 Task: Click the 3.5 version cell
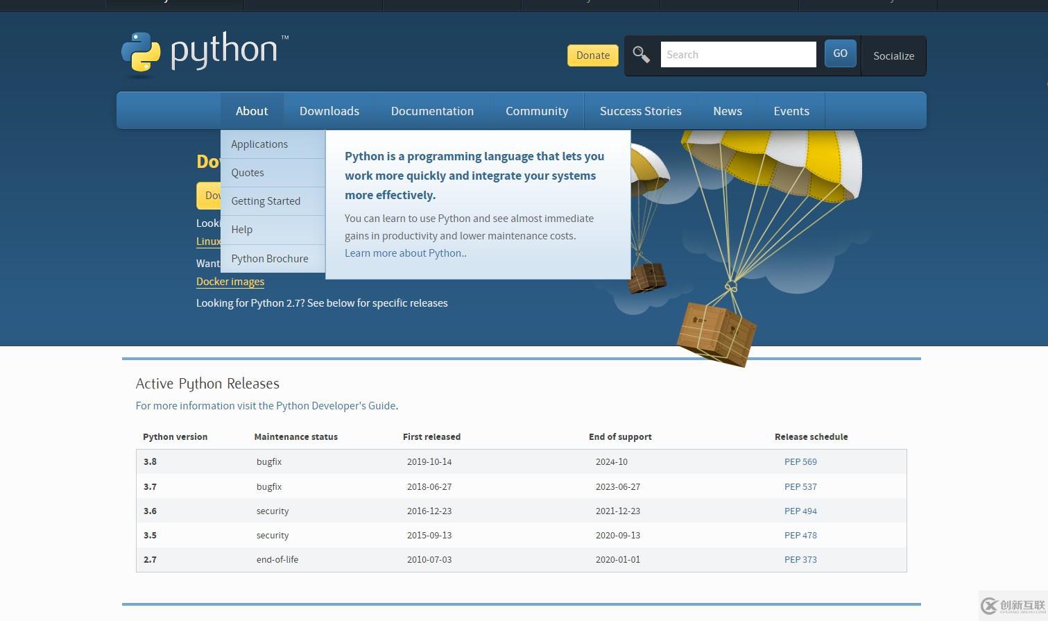click(150, 535)
